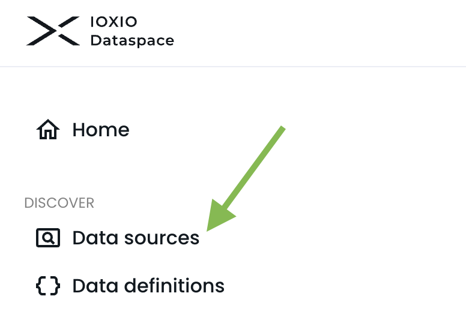This screenshot has height=317, width=466.
Task: Go to Data definitions
Action: 148,286
